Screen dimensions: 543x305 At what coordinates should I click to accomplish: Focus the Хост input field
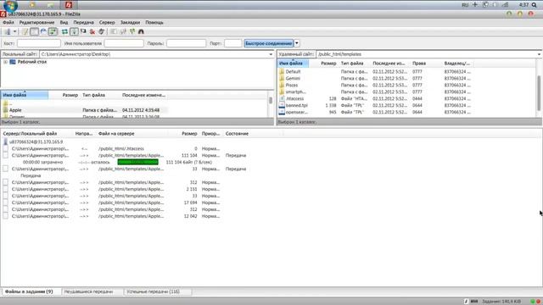click(x=39, y=43)
